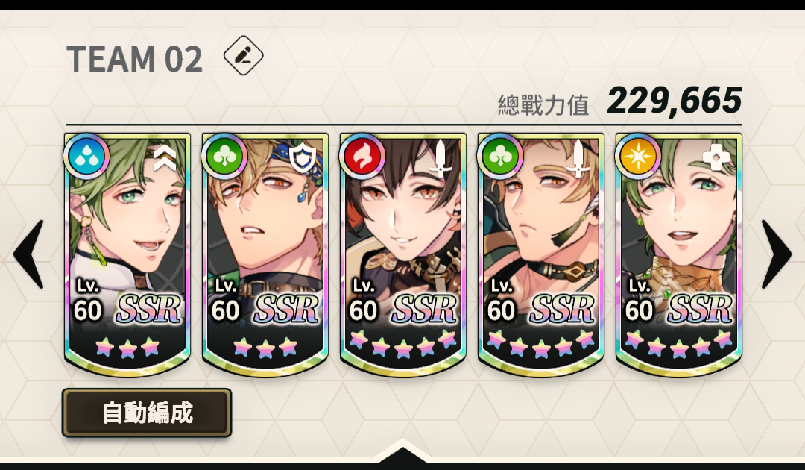Image resolution: width=805 pixels, height=470 pixels.
Task: Click the sword attacker role icon on third card
Action: (x=441, y=158)
